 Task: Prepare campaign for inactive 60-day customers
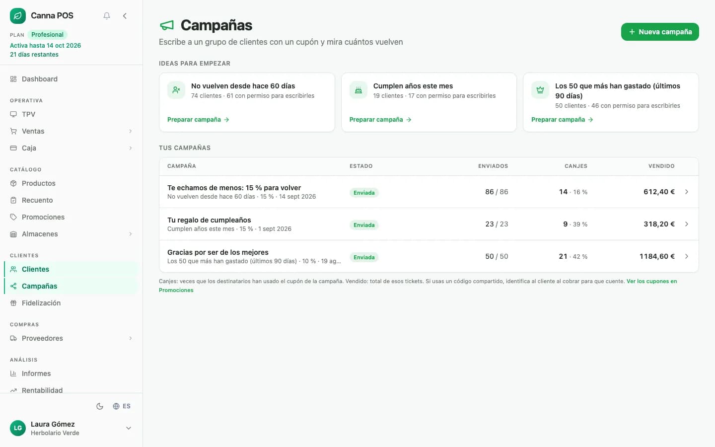coord(198,120)
